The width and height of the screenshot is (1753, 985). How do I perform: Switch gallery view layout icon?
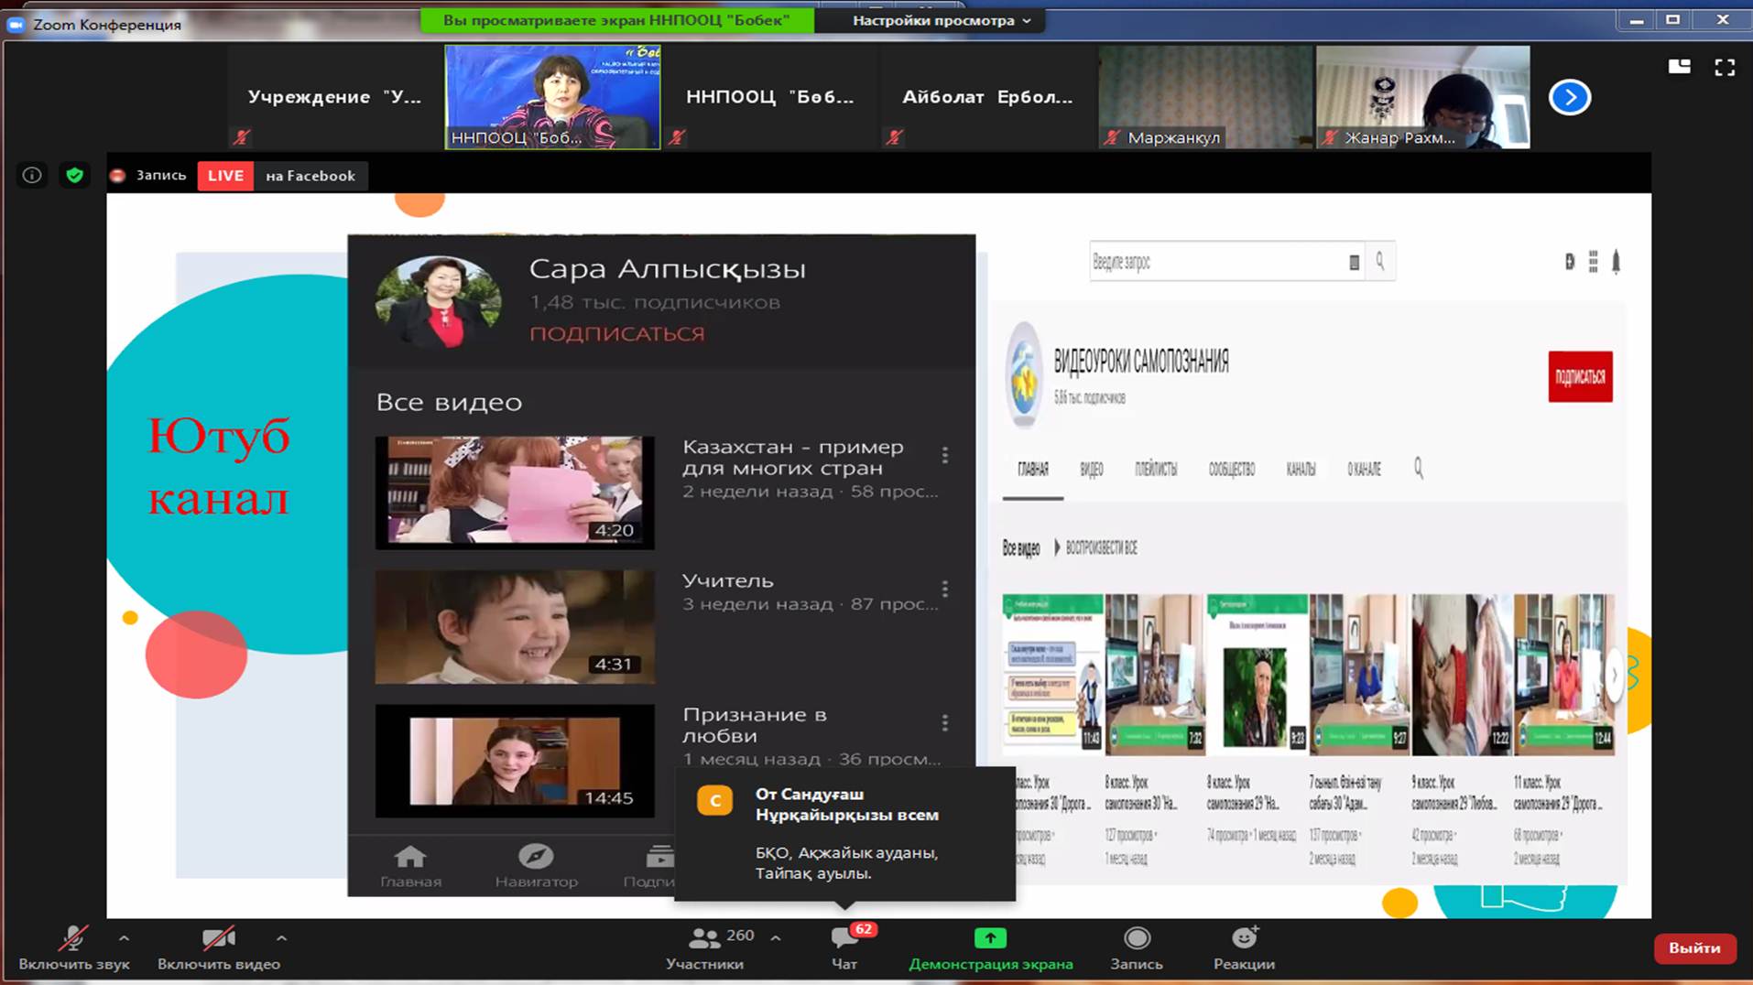(x=1680, y=67)
